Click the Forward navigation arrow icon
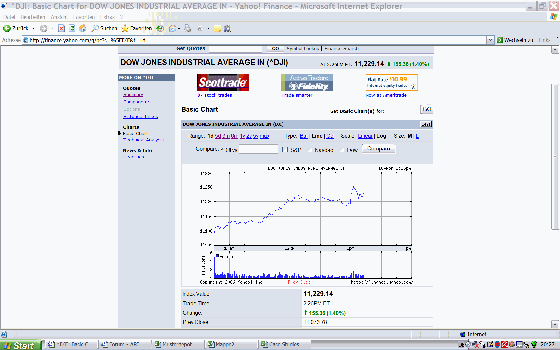The width and height of the screenshot is (560, 350). pyautogui.click(x=44, y=28)
